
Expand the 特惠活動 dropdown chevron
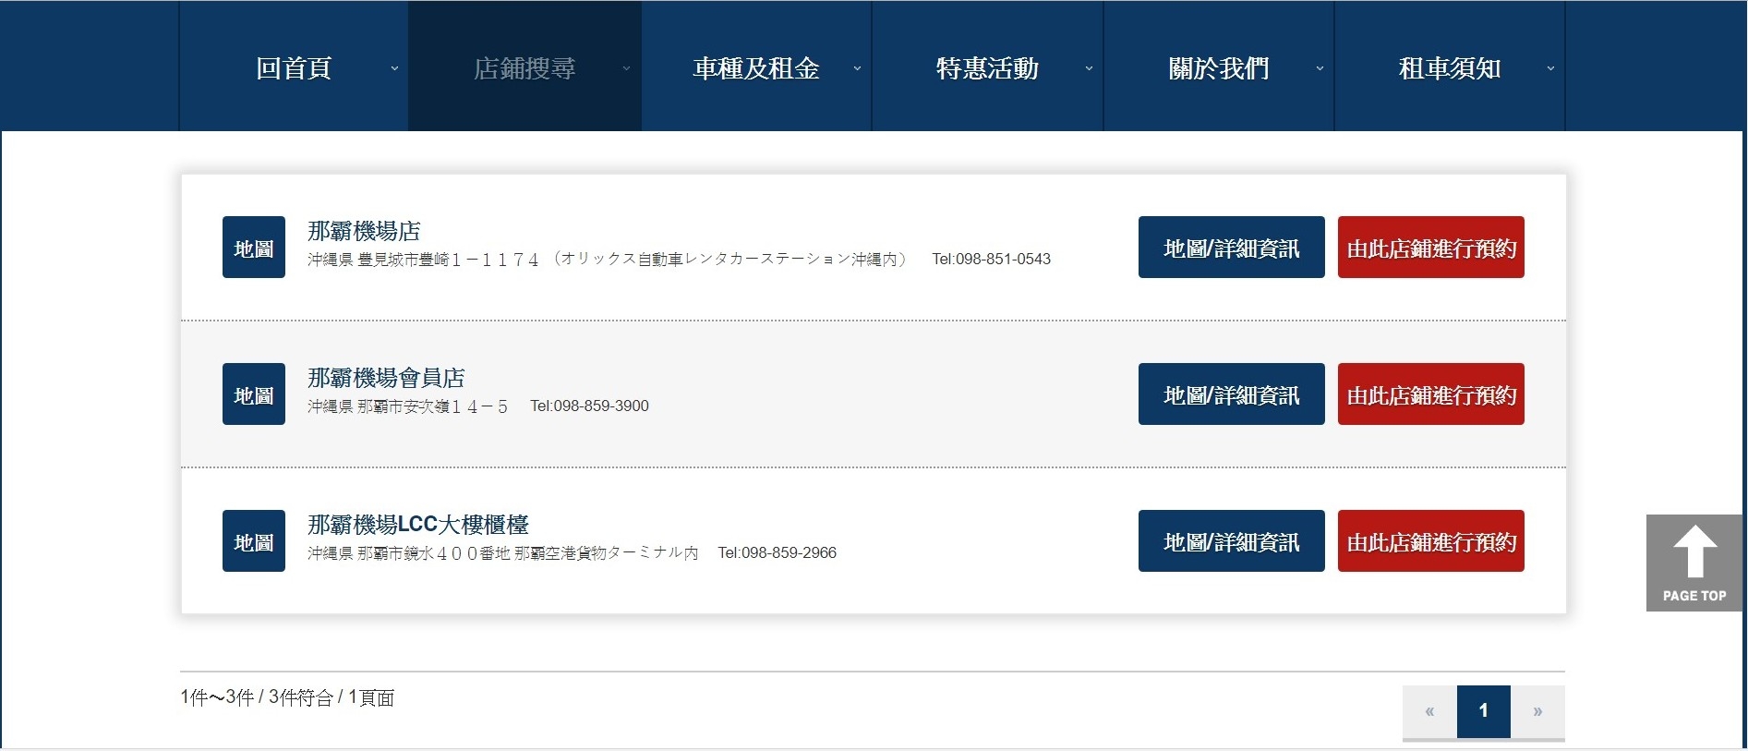click(1089, 68)
